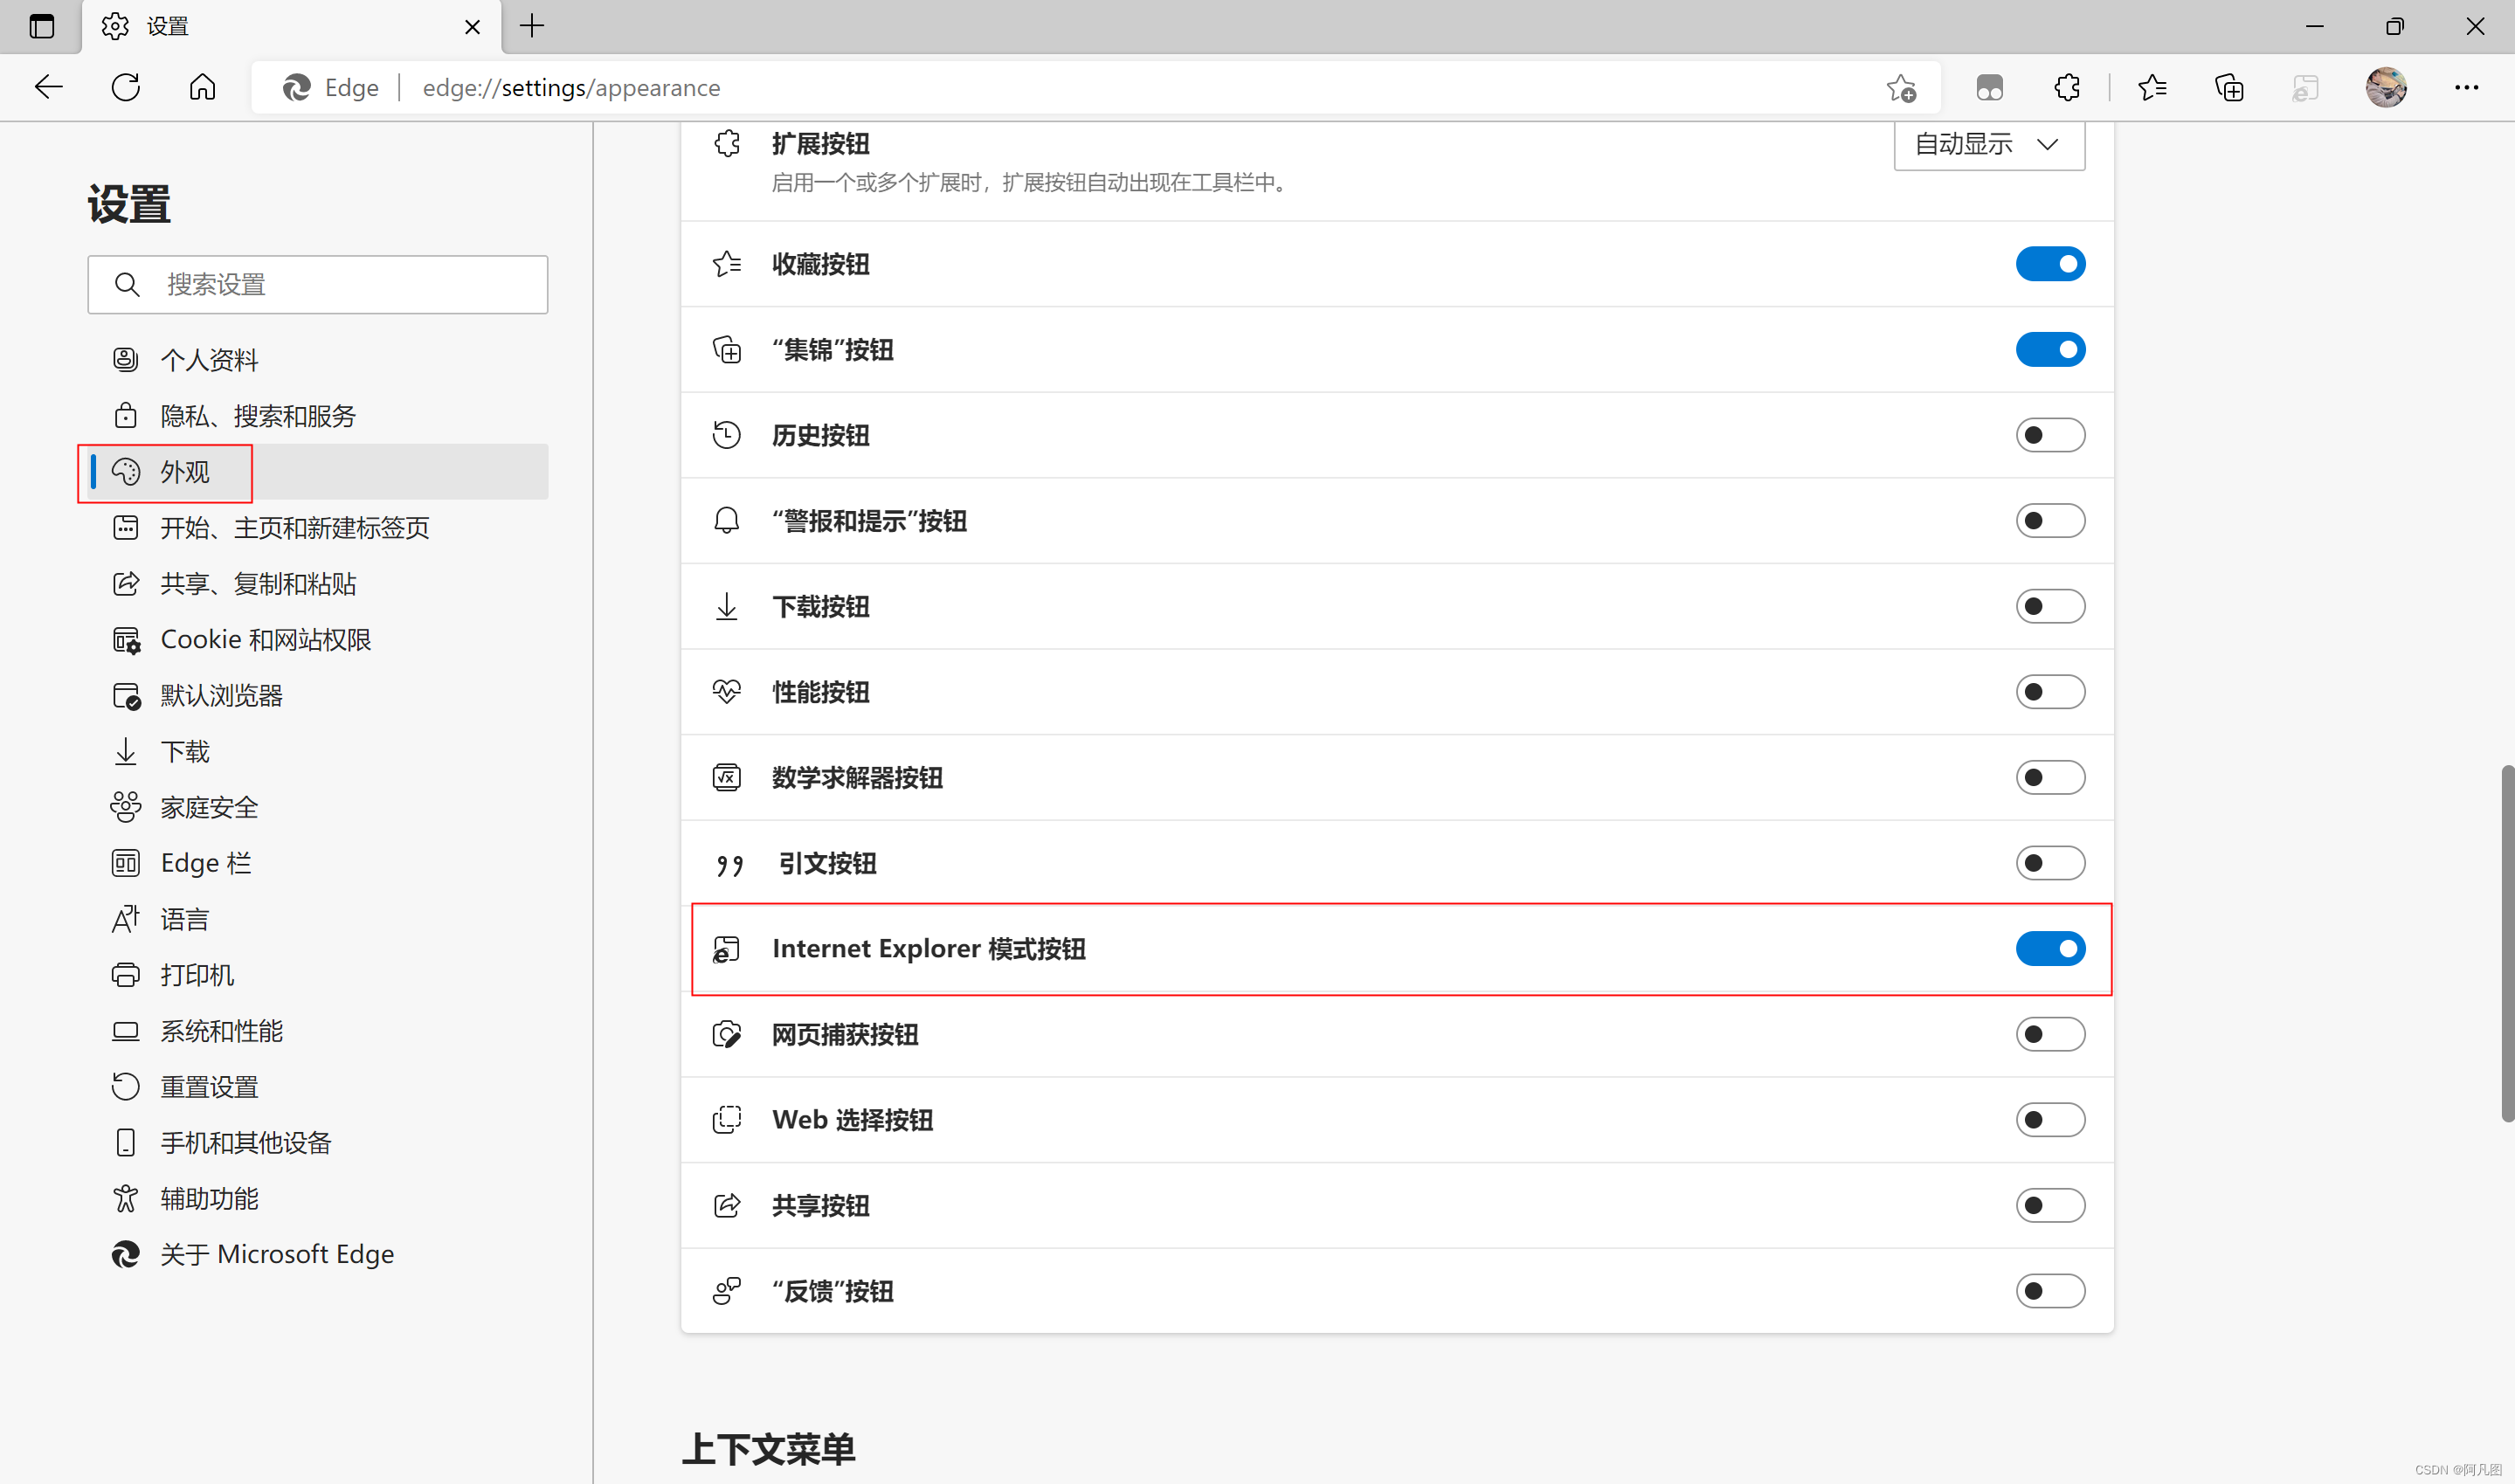Open the home page icon
The image size is (2515, 1484).
(x=202, y=87)
